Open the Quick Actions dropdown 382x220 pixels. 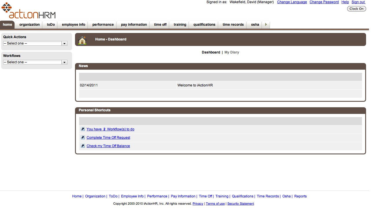(35, 43)
